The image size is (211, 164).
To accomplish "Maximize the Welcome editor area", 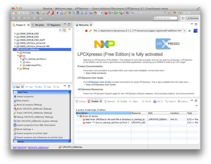I will [196, 24].
